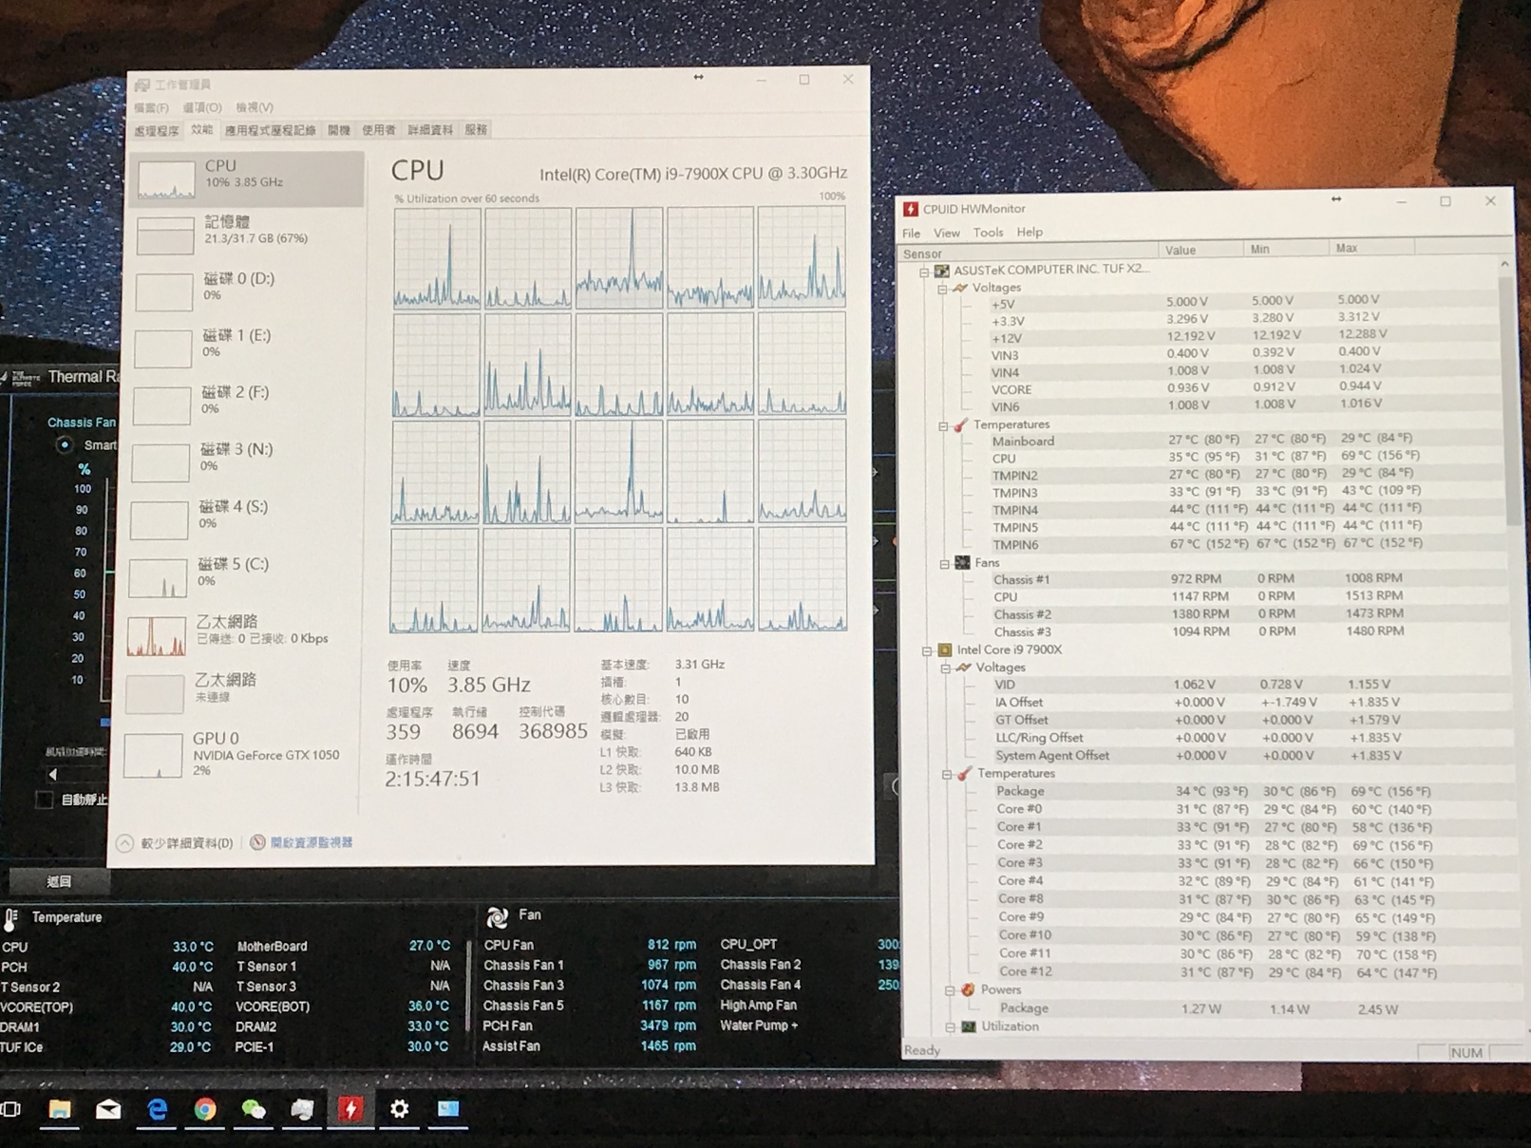1531x1148 pixels.
Task: Collapse the Fans node in HWMonitor
Action: click(944, 564)
